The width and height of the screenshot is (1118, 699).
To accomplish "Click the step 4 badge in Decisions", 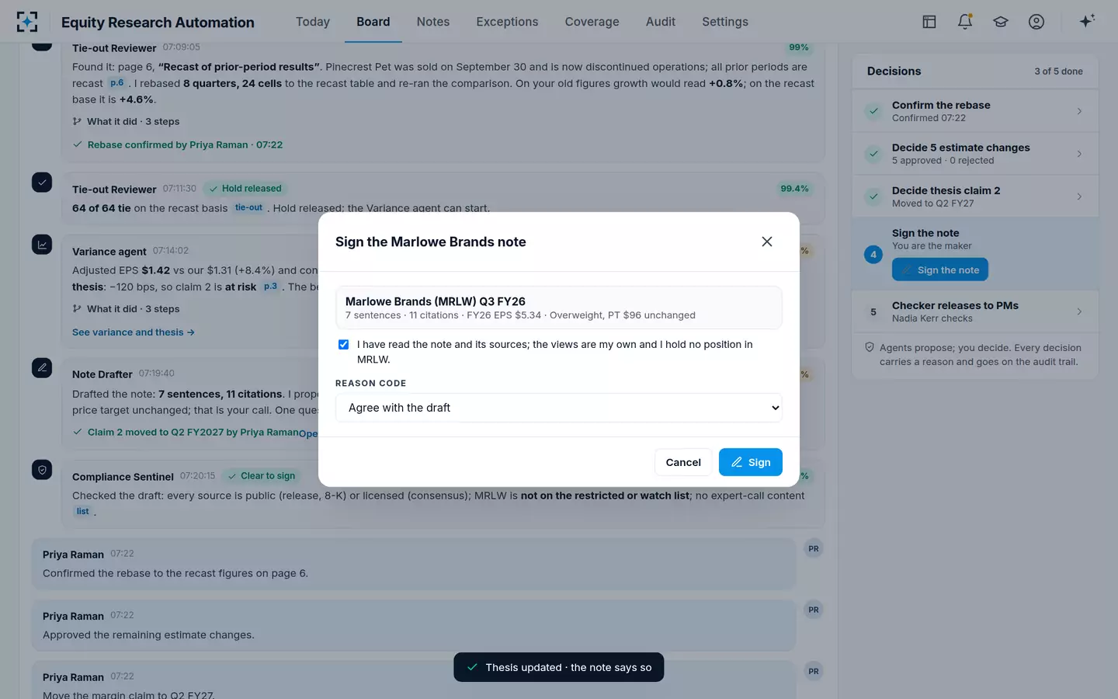I will click(873, 255).
